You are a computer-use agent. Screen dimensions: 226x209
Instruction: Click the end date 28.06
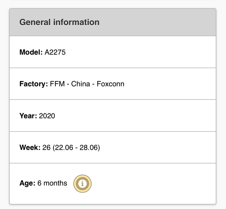(x=89, y=148)
